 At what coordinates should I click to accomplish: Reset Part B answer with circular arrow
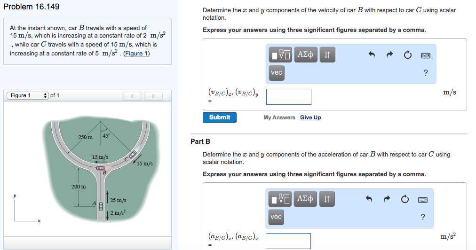pos(405,199)
